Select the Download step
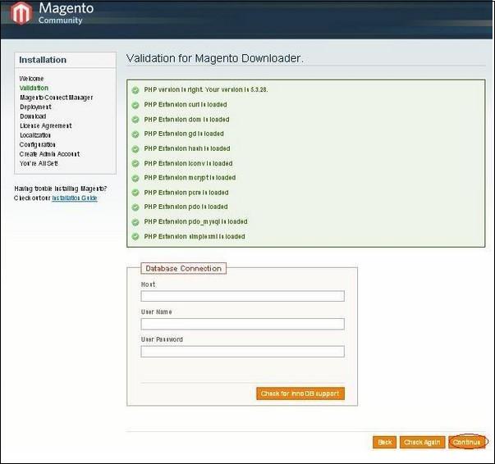 pos(33,116)
